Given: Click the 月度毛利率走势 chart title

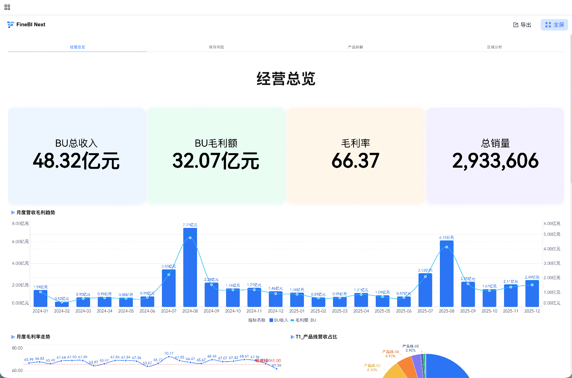Looking at the screenshot, I should 33,337.
